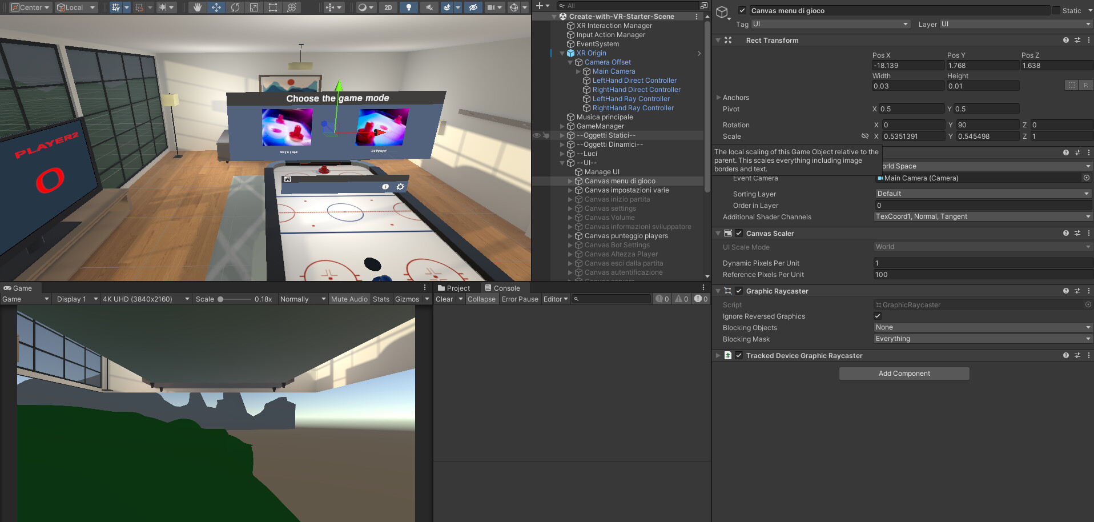Hide --Oggetti Statici-- with the eye toggle
This screenshot has width=1094, height=522.
pos(536,135)
